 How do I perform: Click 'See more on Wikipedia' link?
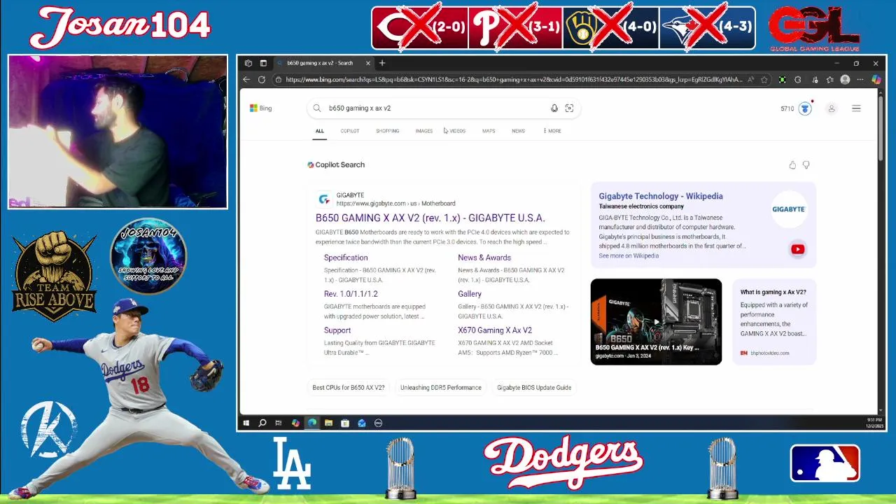pyautogui.click(x=629, y=256)
